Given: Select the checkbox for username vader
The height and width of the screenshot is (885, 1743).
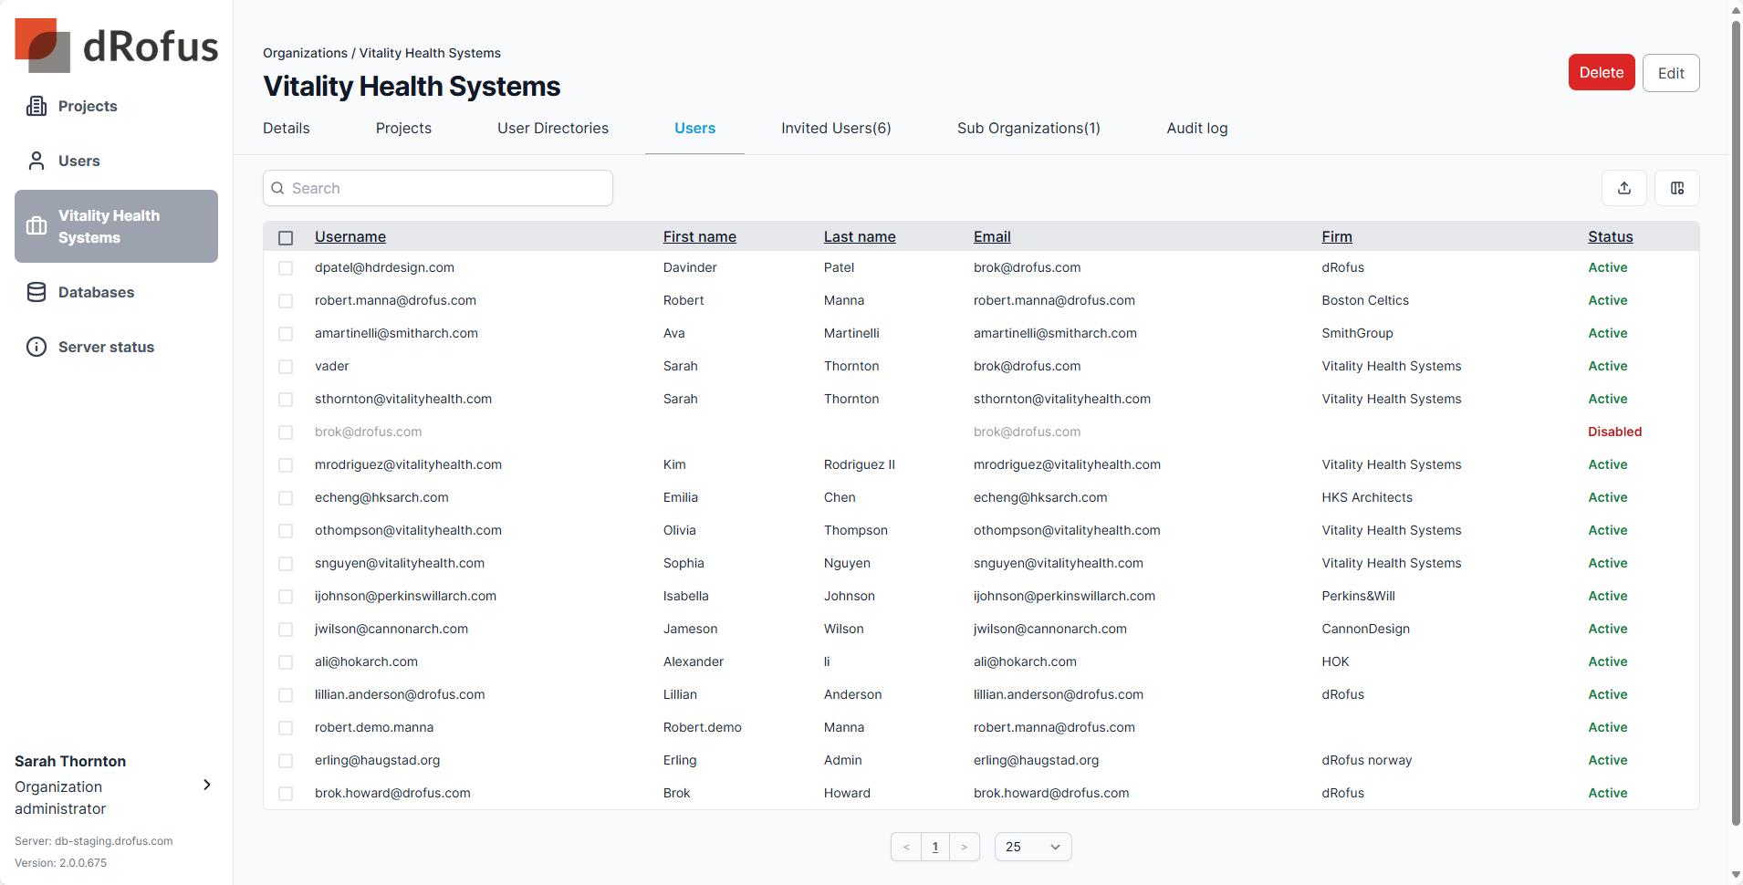Looking at the screenshot, I should tap(286, 367).
